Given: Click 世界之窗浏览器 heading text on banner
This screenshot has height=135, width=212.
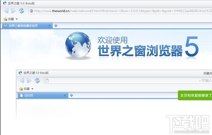Looking at the screenshot, I should point(140,51).
